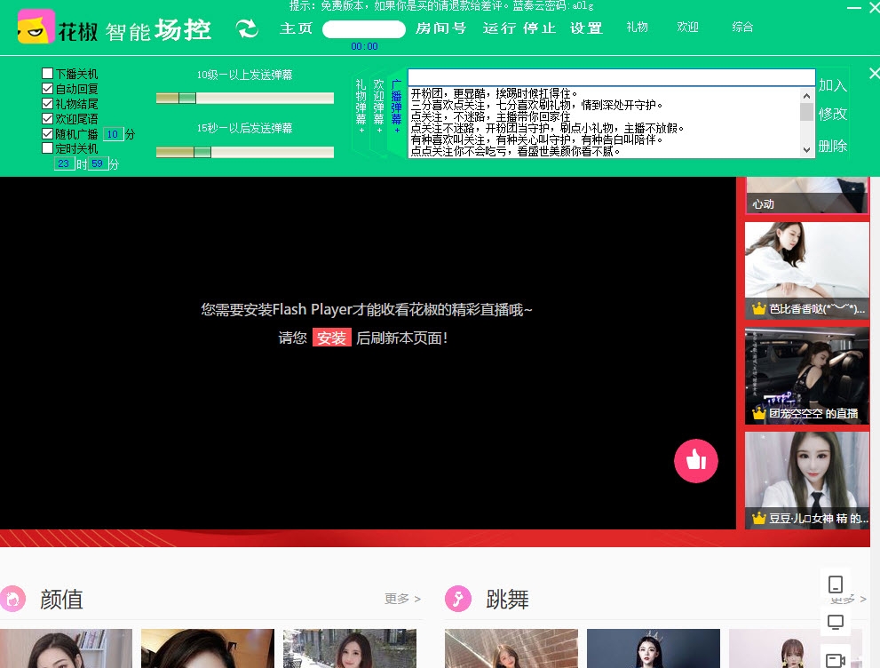Click the room number input field

click(x=363, y=29)
